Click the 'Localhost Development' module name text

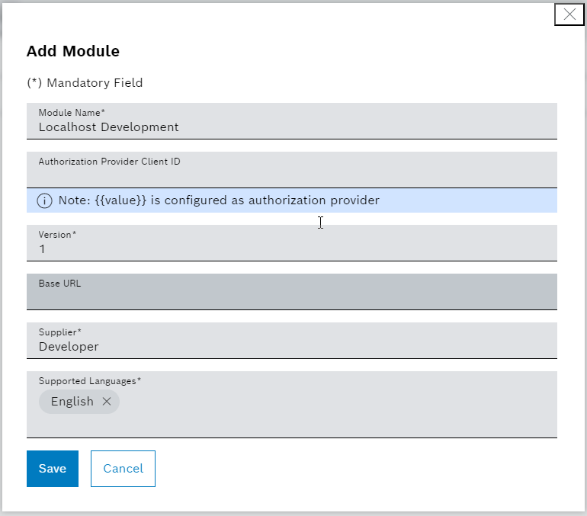click(108, 127)
